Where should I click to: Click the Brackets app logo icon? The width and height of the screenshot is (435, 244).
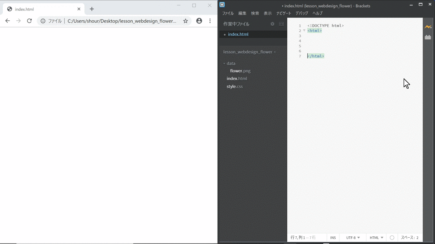coord(222,5)
